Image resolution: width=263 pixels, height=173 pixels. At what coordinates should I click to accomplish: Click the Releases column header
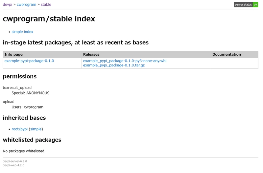pos(91,54)
